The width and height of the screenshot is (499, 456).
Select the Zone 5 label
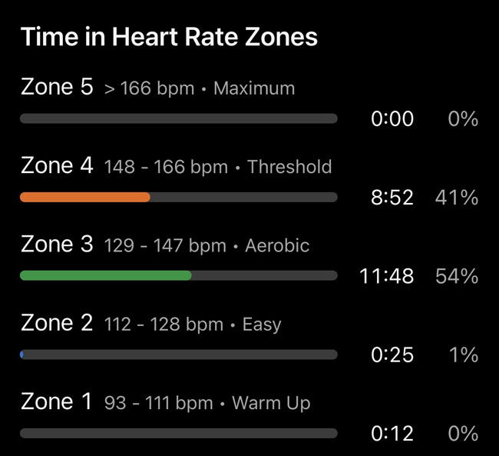pyautogui.click(x=57, y=88)
